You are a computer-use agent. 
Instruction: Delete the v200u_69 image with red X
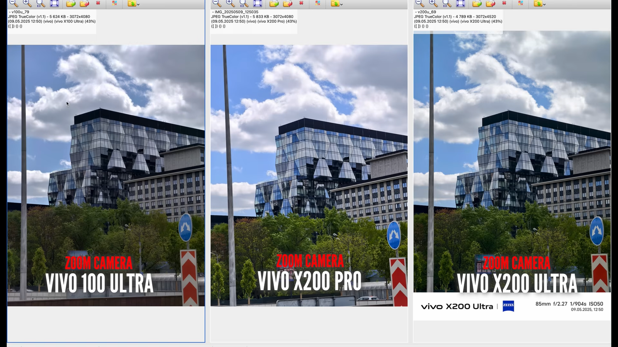[504, 3]
